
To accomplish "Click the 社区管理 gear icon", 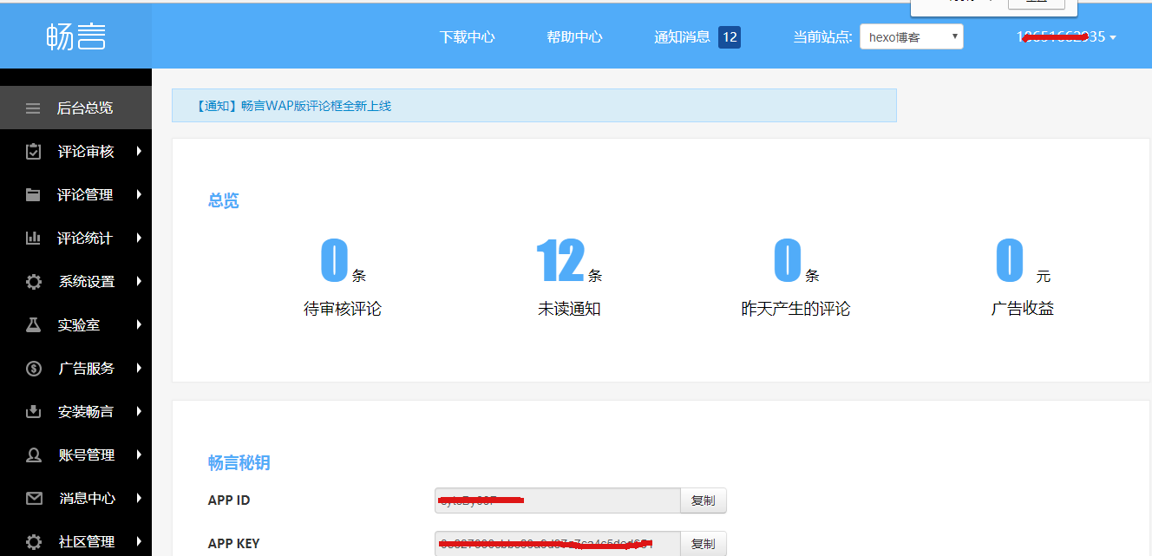I will [33, 542].
